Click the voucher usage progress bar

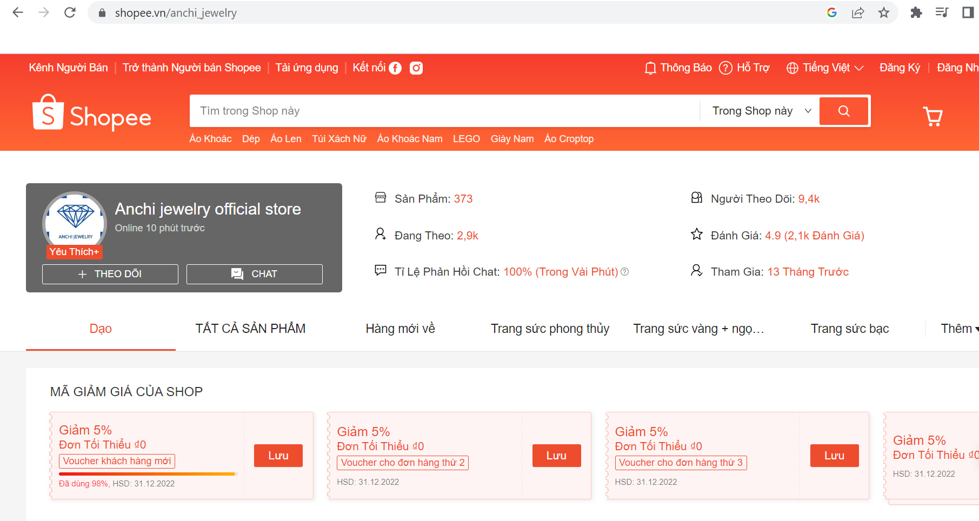coord(147,474)
